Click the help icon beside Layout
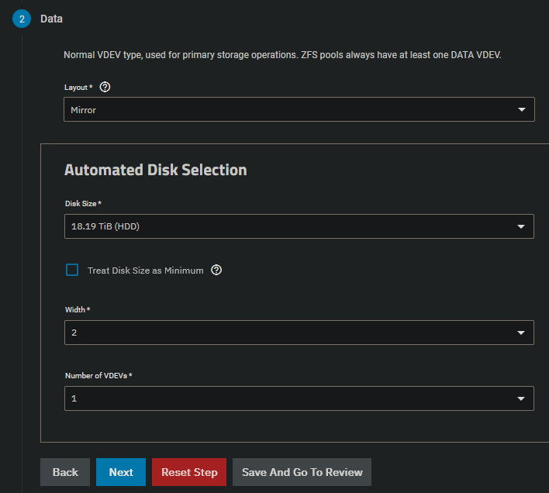 pyautogui.click(x=105, y=87)
